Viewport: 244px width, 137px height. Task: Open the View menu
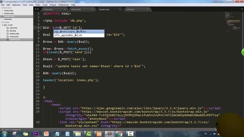click(31, 5)
